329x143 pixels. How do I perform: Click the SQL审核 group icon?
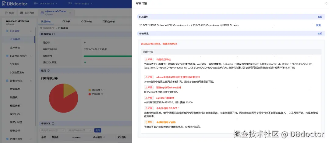point(7,31)
